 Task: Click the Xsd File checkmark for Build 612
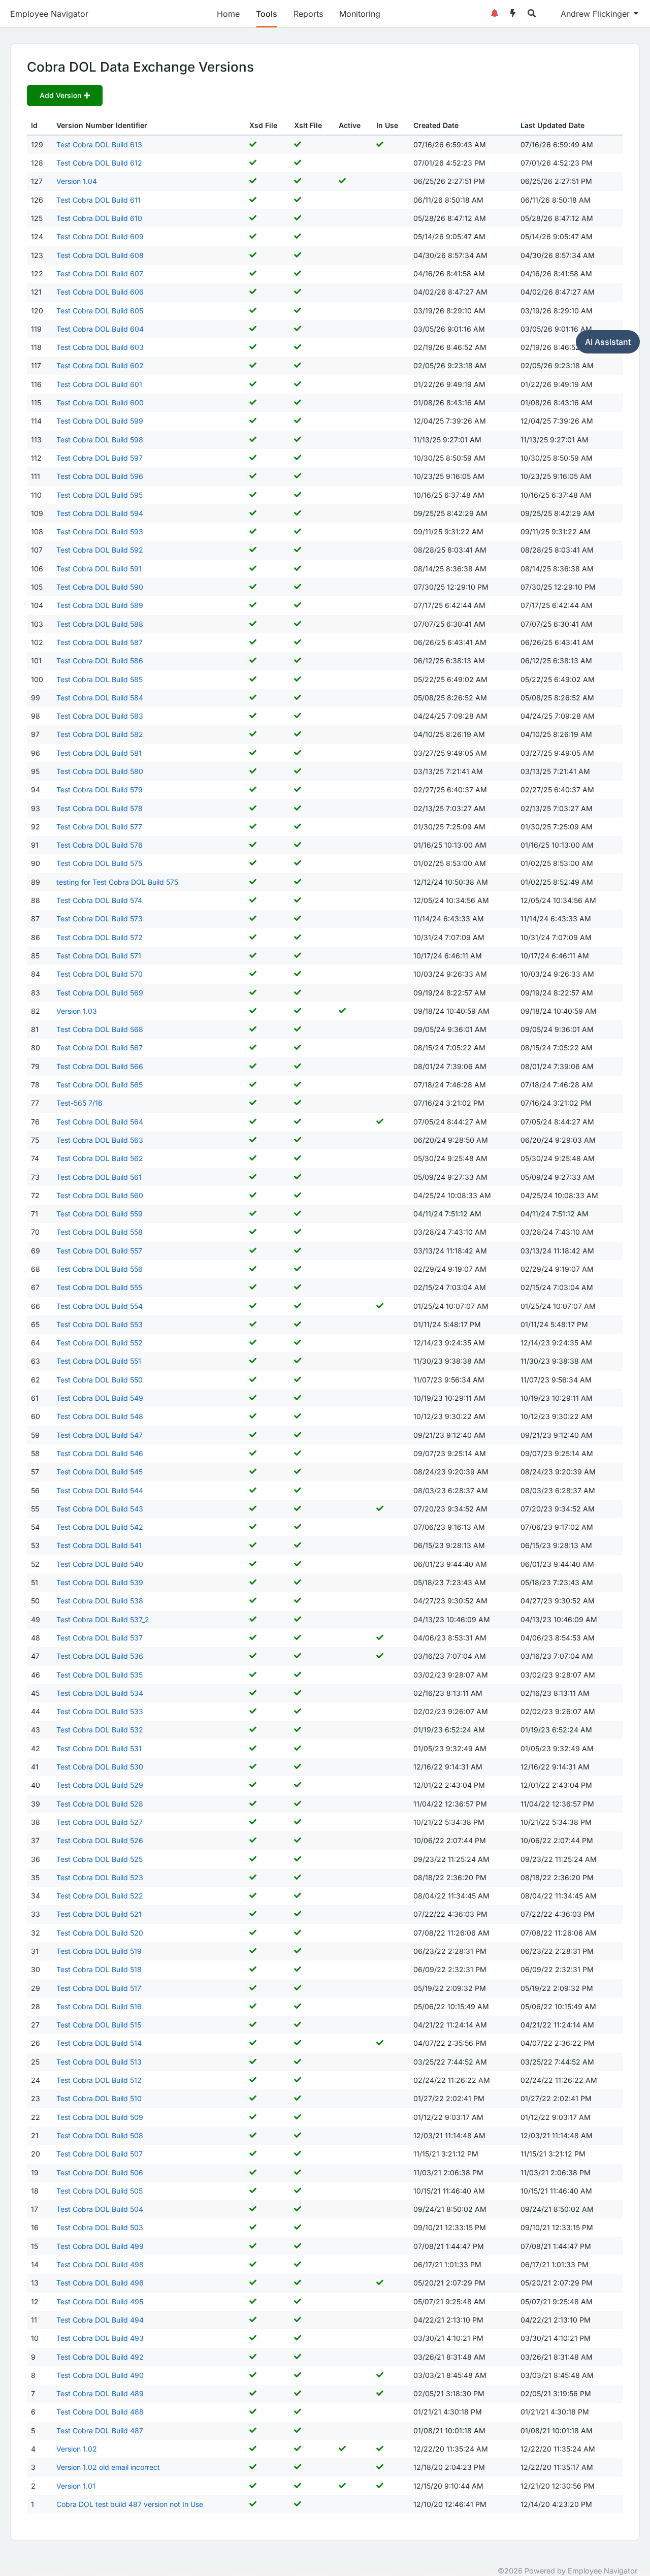point(253,163)
